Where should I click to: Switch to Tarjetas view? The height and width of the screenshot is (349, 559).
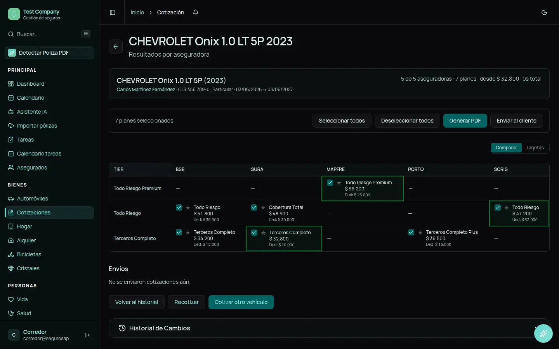(x=535, y=148)
